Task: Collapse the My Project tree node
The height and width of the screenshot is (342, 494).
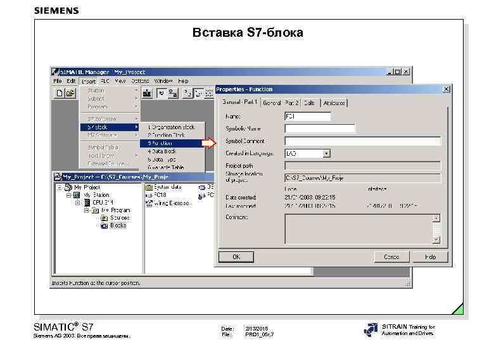Action: point(60,187)
